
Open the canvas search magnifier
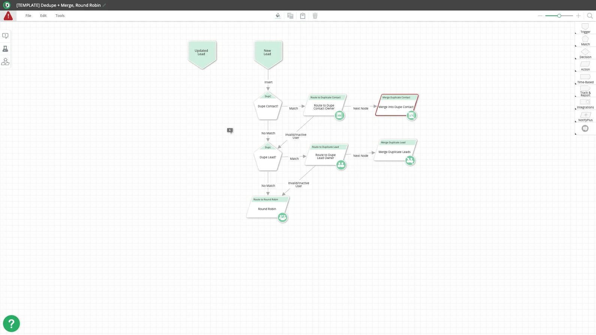(590, 16)
